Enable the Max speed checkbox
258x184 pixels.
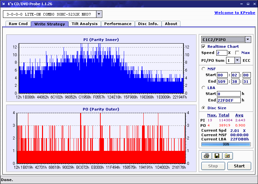point(237,53)
